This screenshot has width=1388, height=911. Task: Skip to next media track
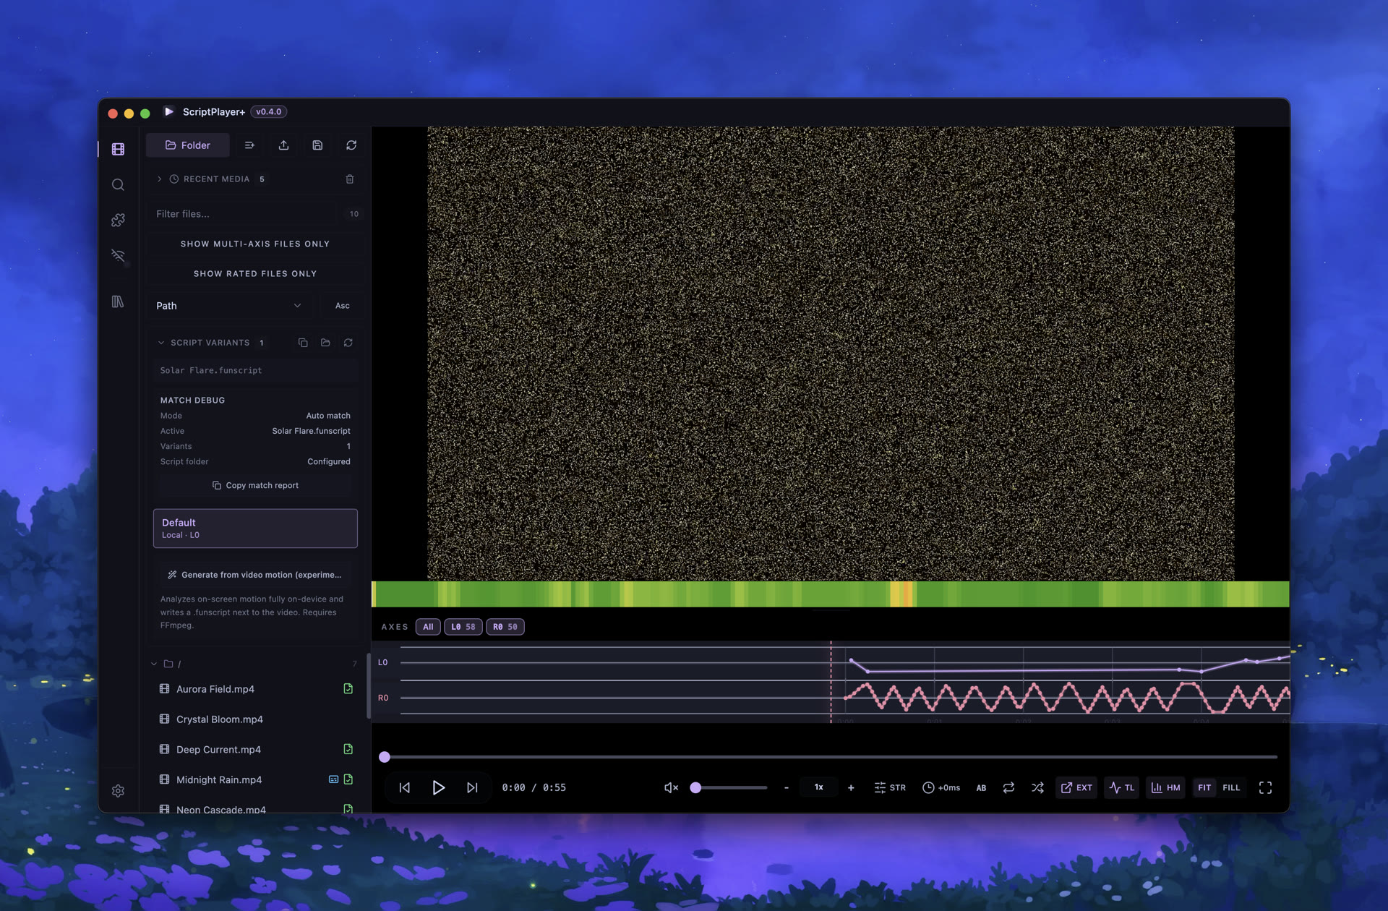tap(472, 787)
